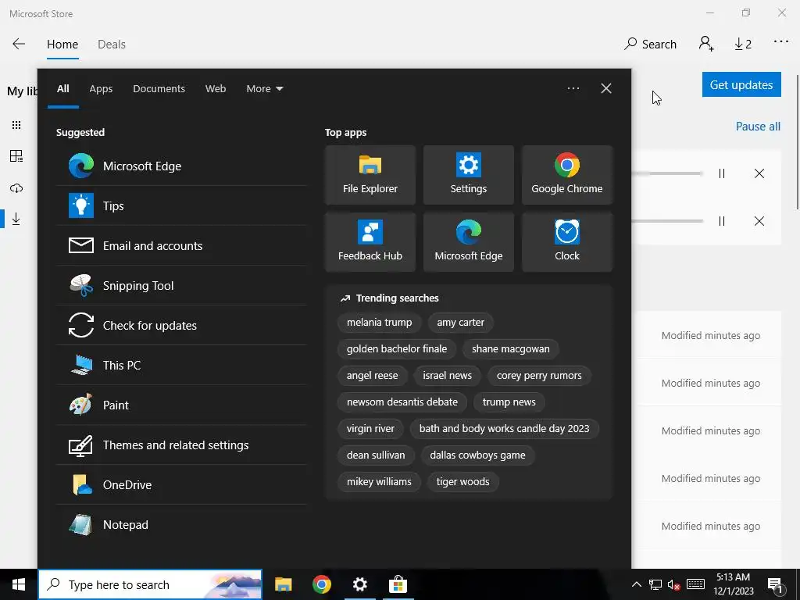Open the Settings top app tile
This screenshot has height=600, width=800.
[x=469, y=175]
